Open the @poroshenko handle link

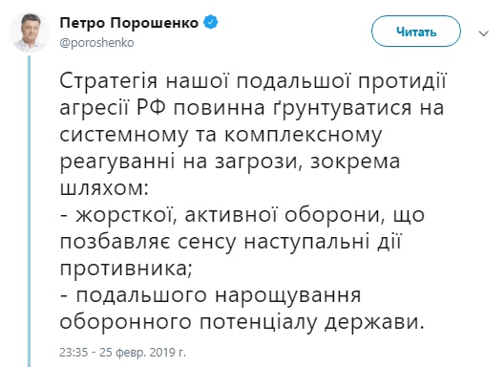point(96,43)
